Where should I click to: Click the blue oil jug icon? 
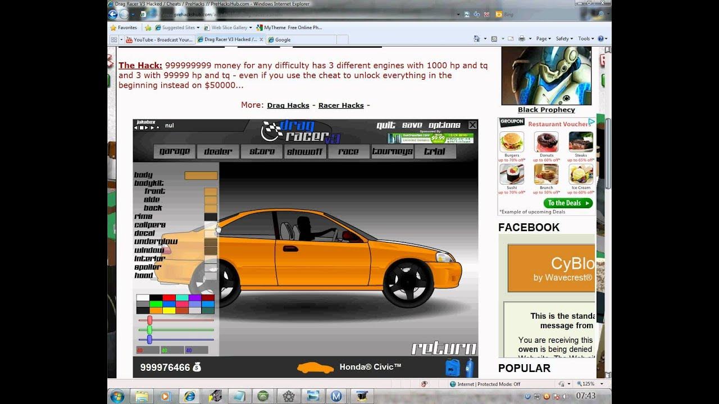(453, 367)
